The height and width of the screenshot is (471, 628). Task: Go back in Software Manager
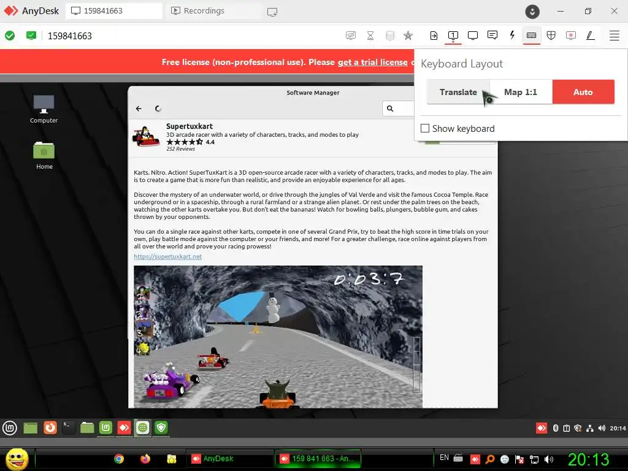coord(139,109)
